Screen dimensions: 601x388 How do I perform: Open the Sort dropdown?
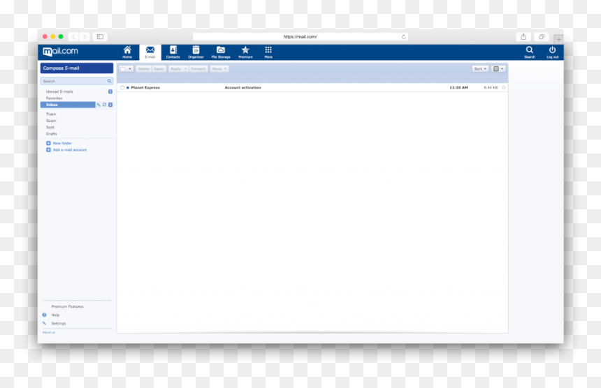(480, 69)
